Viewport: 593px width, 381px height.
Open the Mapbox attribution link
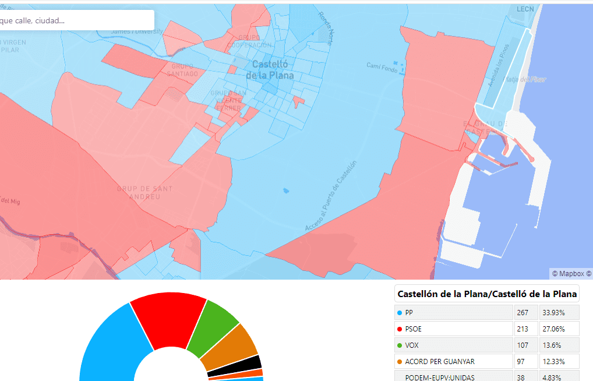coord(571,273)
